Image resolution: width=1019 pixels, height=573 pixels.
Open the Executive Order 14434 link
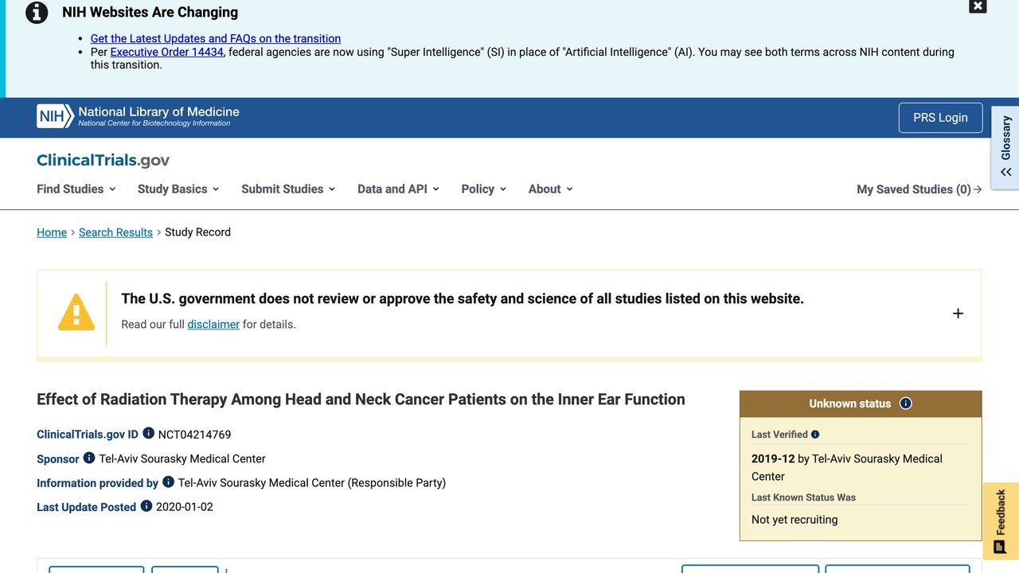[x=167, y=52]
